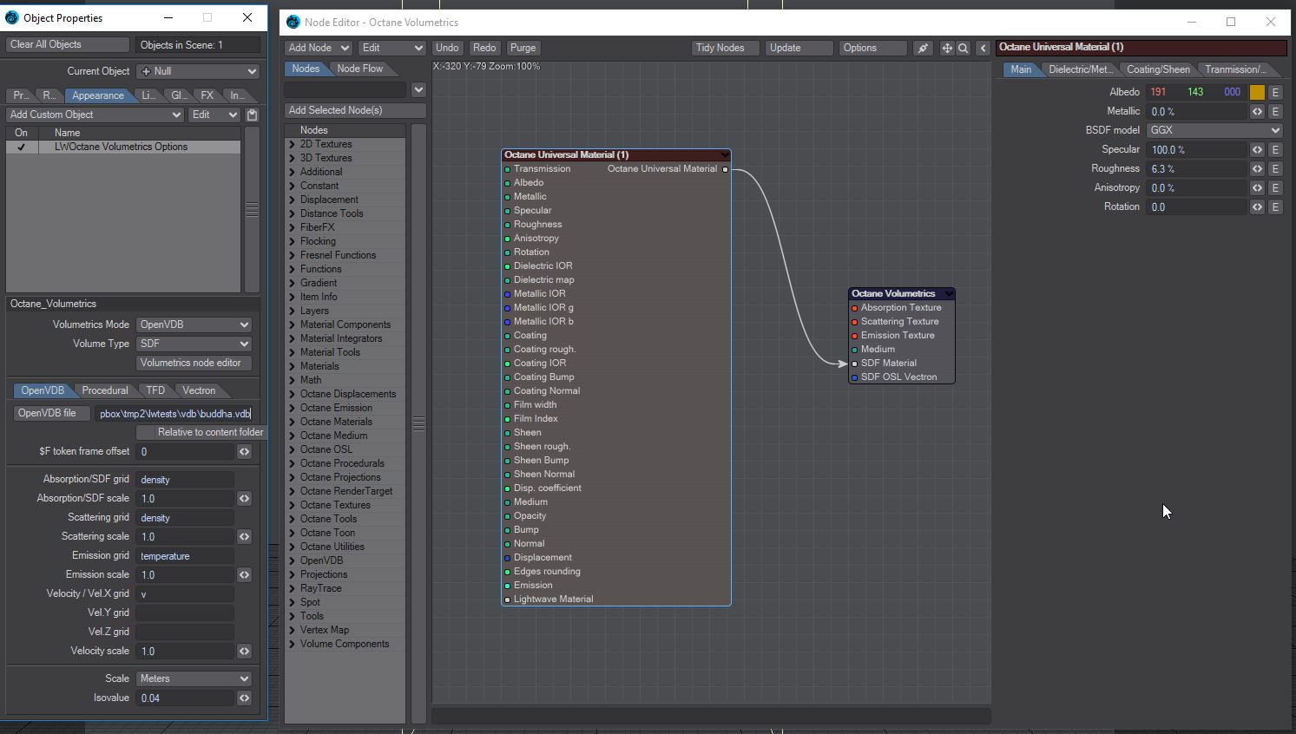Expand the Octane Textures node category
The image size is (1296, 734).
293,505
